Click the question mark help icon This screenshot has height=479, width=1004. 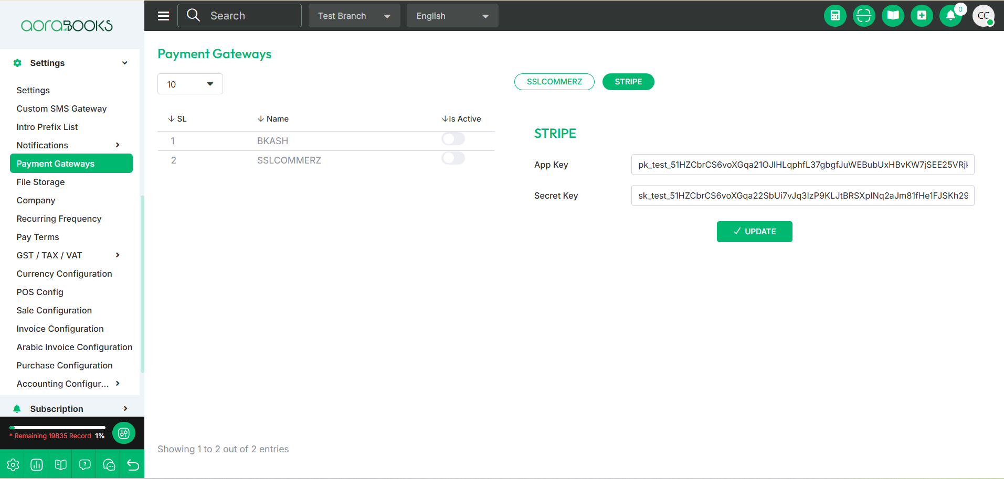[x=85, y=464]
